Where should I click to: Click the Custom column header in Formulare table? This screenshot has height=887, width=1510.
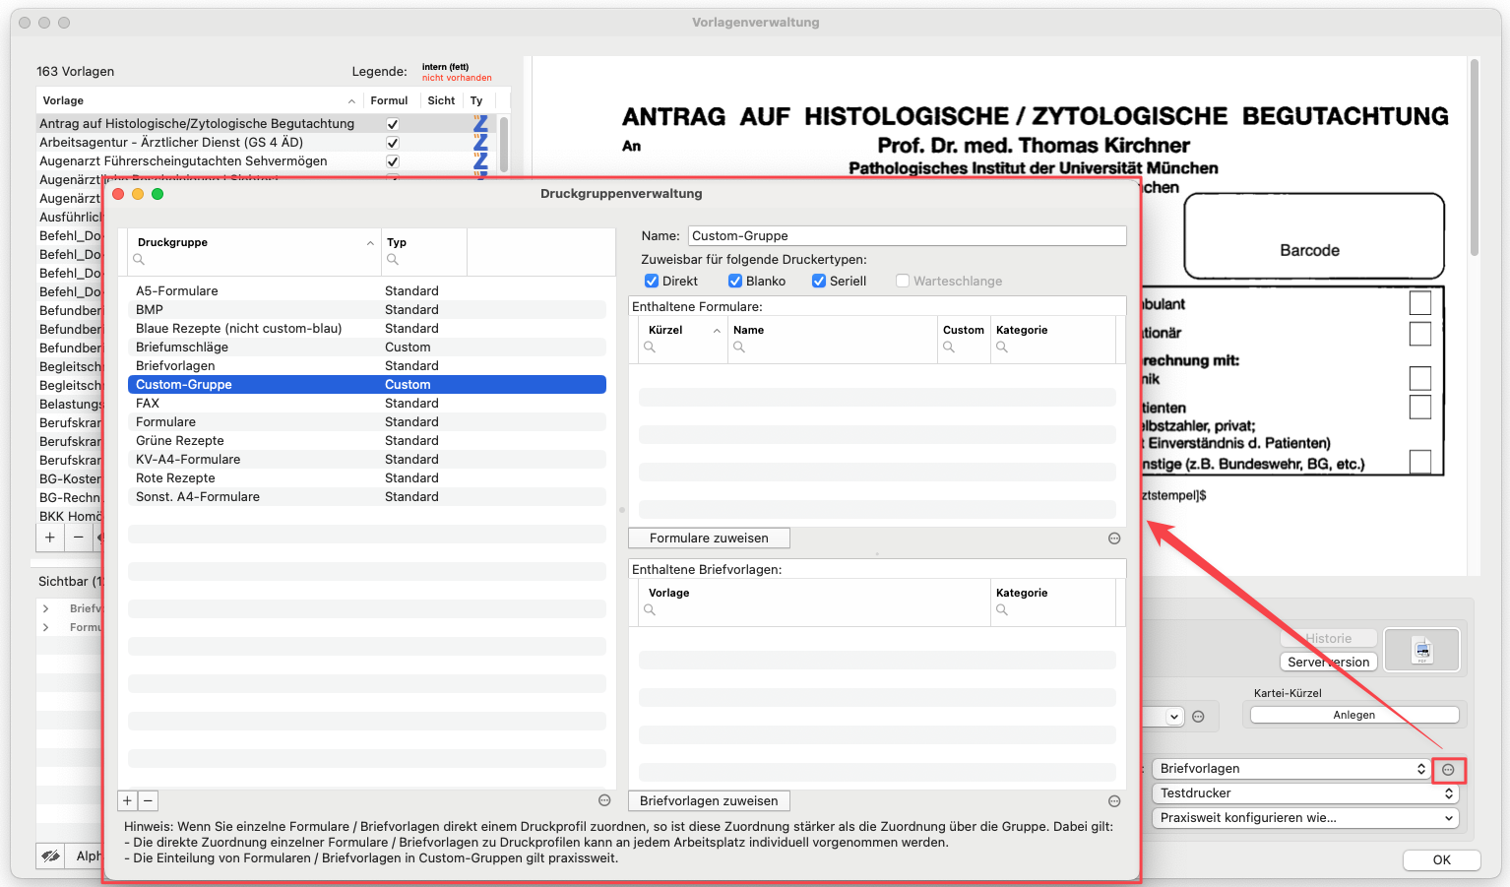click(963, 331)
